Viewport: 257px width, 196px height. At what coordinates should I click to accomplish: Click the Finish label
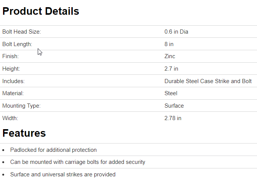point(11,56)
